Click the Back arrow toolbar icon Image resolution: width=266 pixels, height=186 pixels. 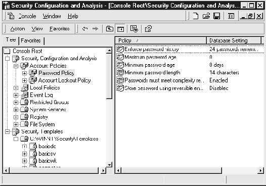click(85, 29)
